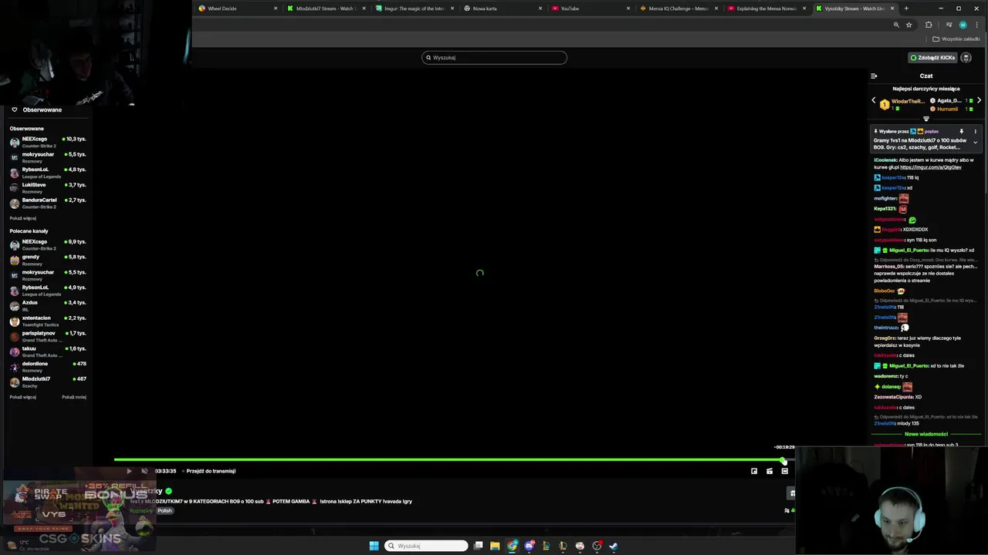The width and height of the screenshot is (988, 555).
Task: Collapse the top gifters leaderboard handle
Action: click(926, 119)
